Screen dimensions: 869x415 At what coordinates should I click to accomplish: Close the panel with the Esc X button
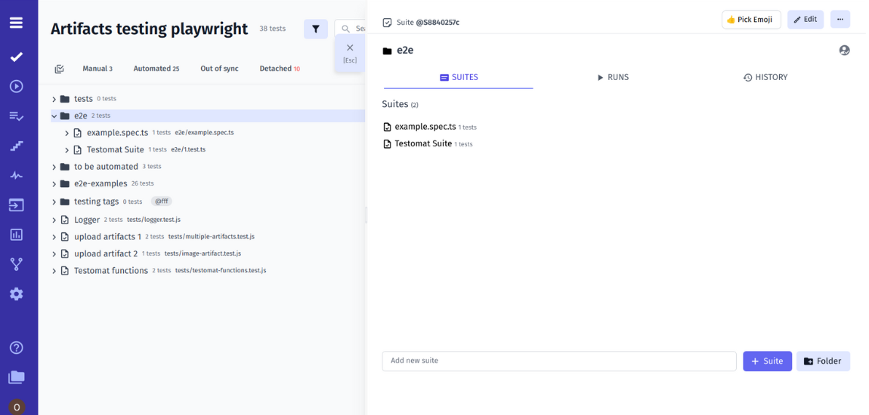click(350, 48)
